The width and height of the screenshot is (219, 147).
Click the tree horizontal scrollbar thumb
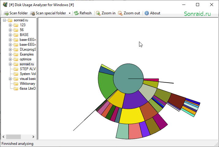(13, 137)
